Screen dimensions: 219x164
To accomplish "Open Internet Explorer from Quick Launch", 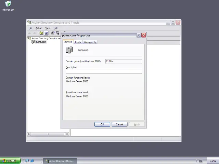I will coord(32,161).
